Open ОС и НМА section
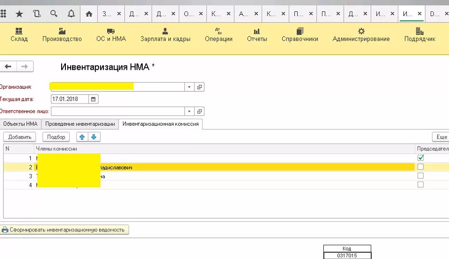The image size is (449, 259). [x=111, y=35]
